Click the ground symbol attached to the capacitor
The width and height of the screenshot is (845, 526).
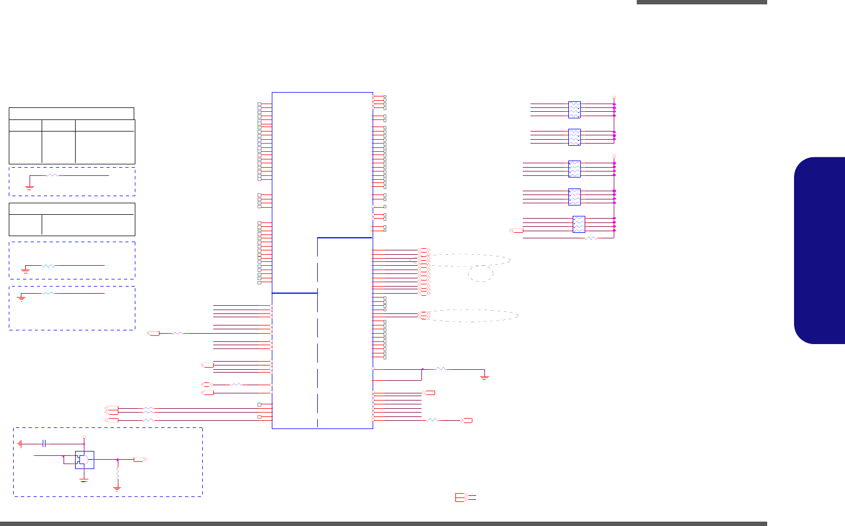click(x=20, y=443)
